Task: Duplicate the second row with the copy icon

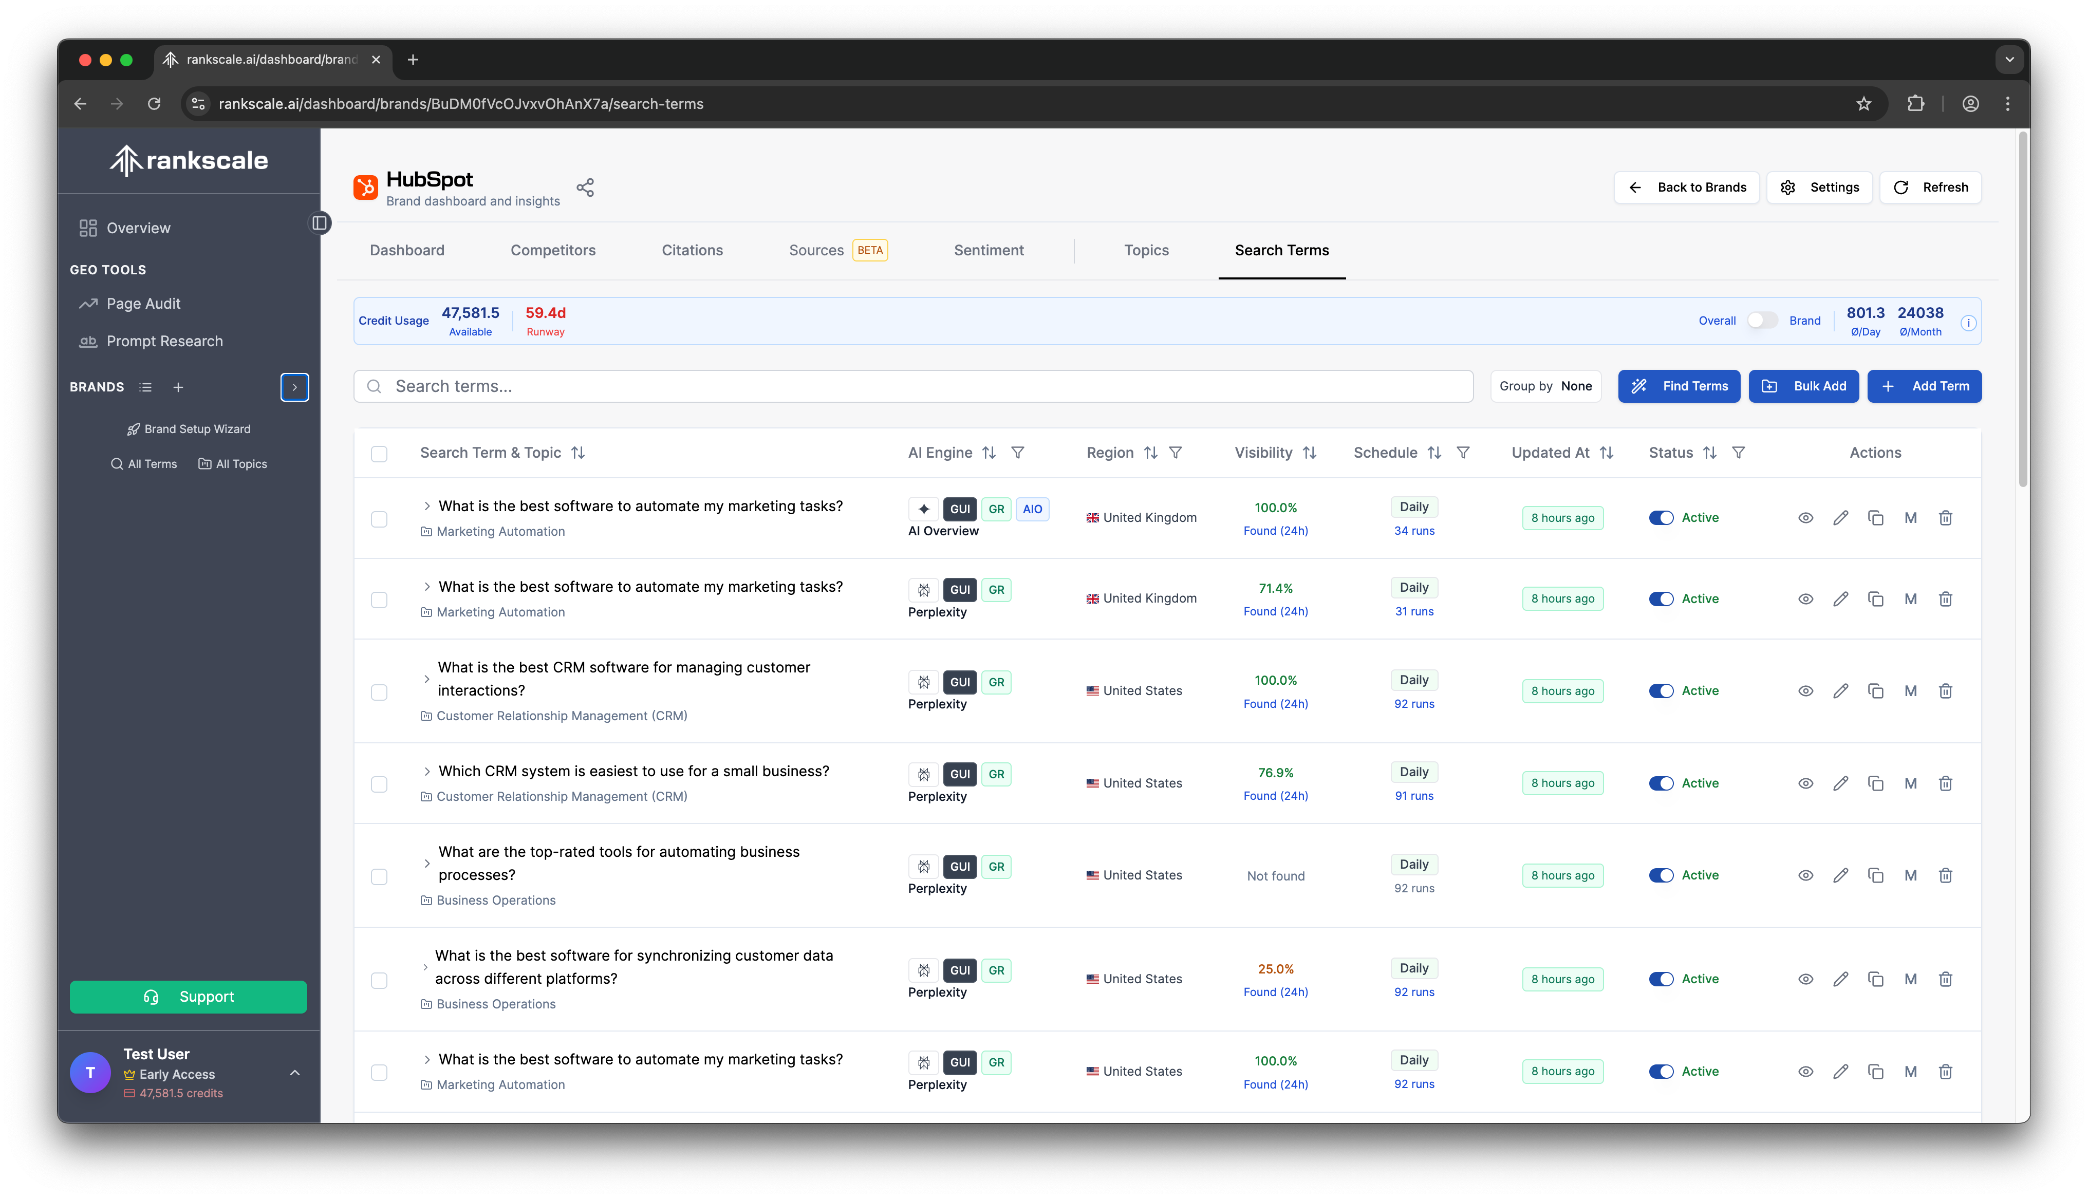Action: [x=1876, y=598]
